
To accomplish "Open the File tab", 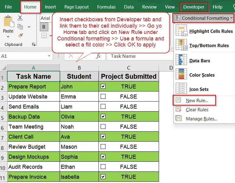I will point(8,7).
